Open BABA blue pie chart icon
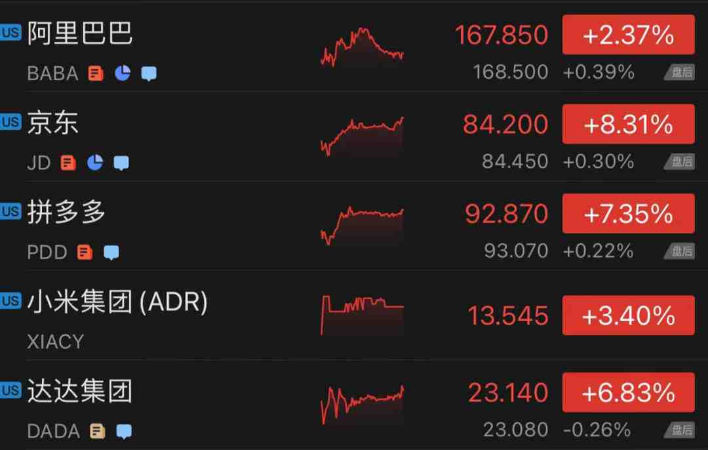 click(x=123, y=73)
